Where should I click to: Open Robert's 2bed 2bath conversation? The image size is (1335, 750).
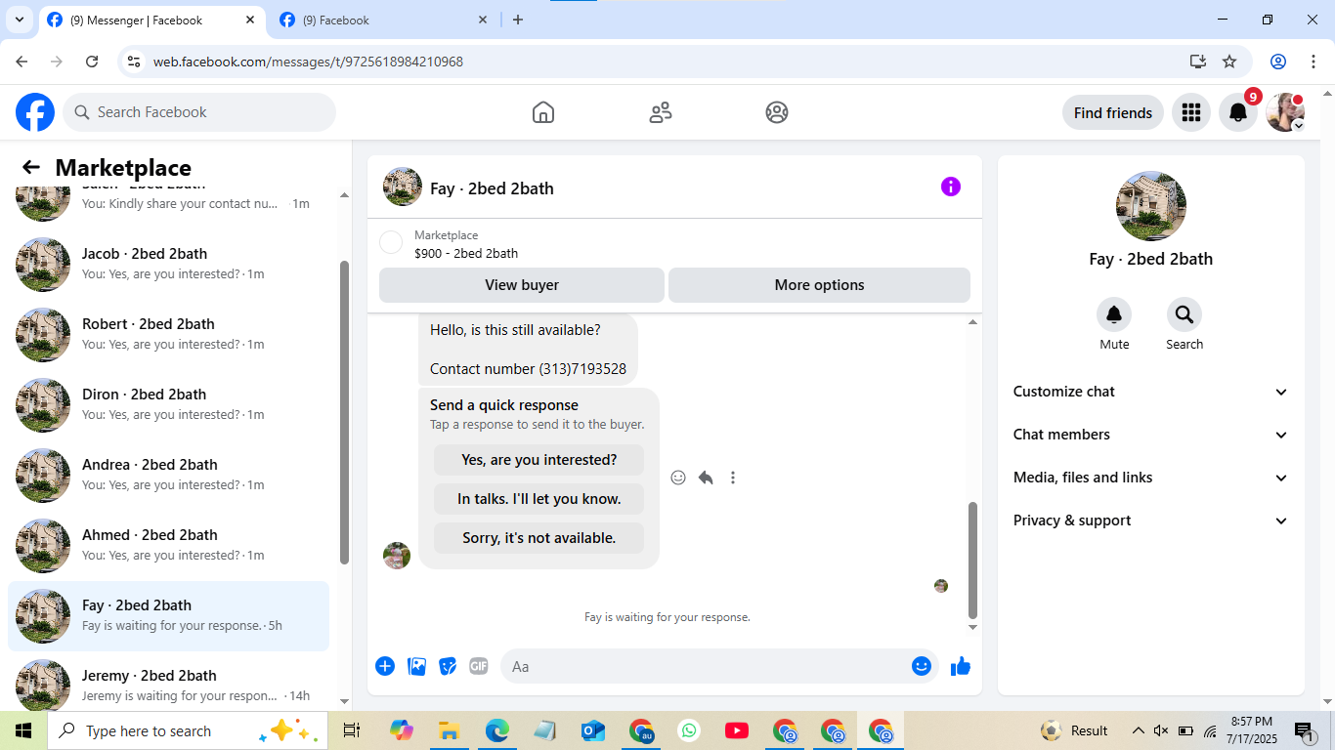[x=168, y=335]
